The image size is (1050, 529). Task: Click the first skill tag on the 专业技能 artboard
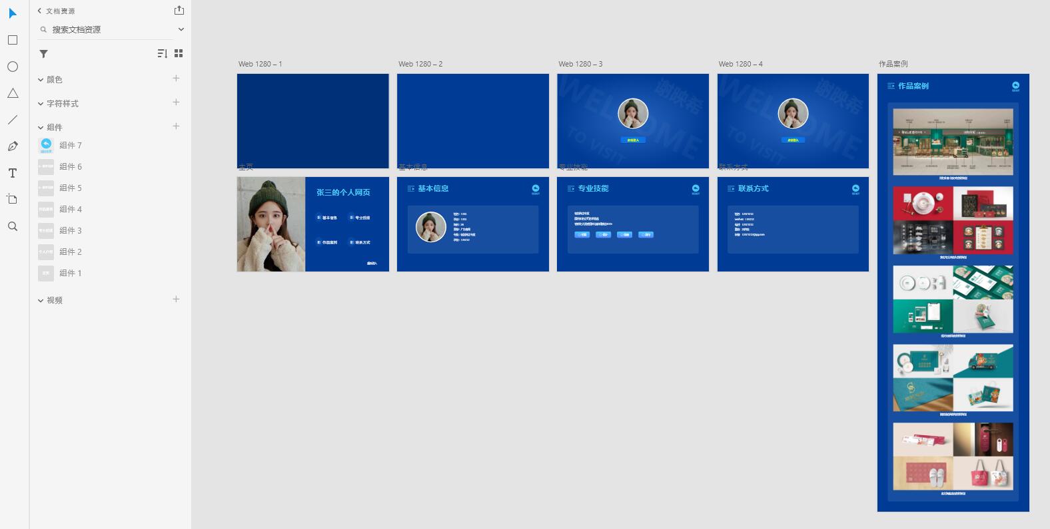pos(582,235)
